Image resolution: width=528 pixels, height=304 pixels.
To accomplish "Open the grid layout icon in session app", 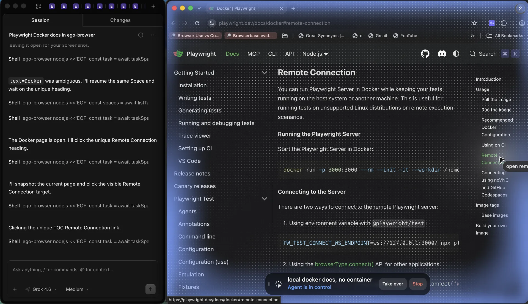I will (x=38, y=6).
